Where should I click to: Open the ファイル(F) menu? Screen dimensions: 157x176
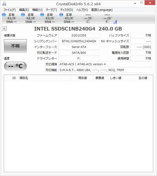coord(10,10)
